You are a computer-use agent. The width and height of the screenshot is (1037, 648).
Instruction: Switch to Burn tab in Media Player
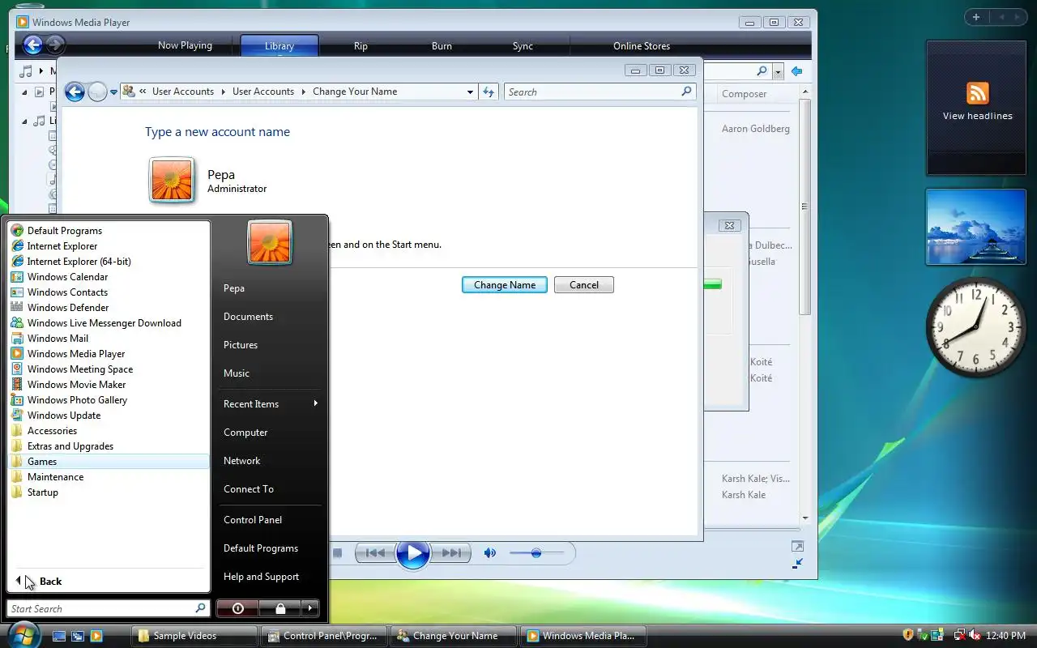coord(442,46)
